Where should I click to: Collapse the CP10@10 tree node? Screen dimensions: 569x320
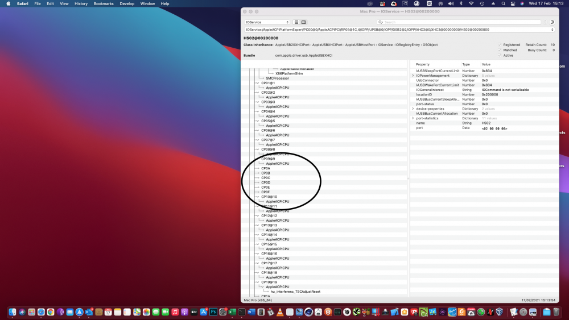click(258, 197)
